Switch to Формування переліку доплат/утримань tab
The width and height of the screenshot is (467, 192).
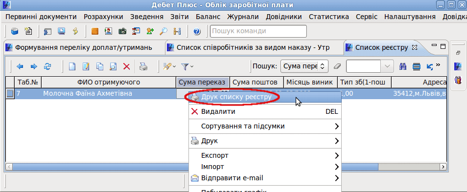pyautogui.click(x=84, y=47)
